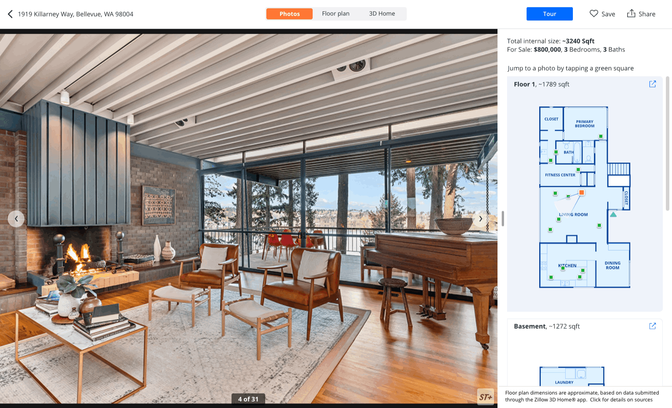Open the Floor plan tab
Image resolution: width=672 pixels, height=408 pixels.
tap(336, 14)
